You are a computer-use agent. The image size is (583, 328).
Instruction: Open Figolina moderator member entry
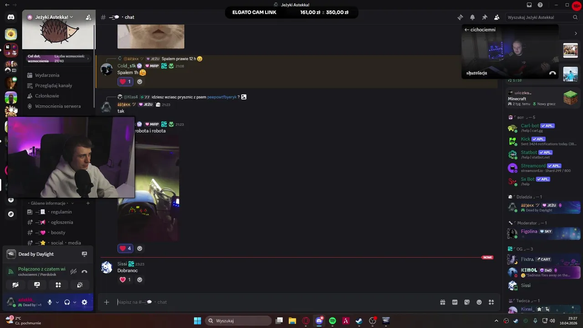point(543,233)
